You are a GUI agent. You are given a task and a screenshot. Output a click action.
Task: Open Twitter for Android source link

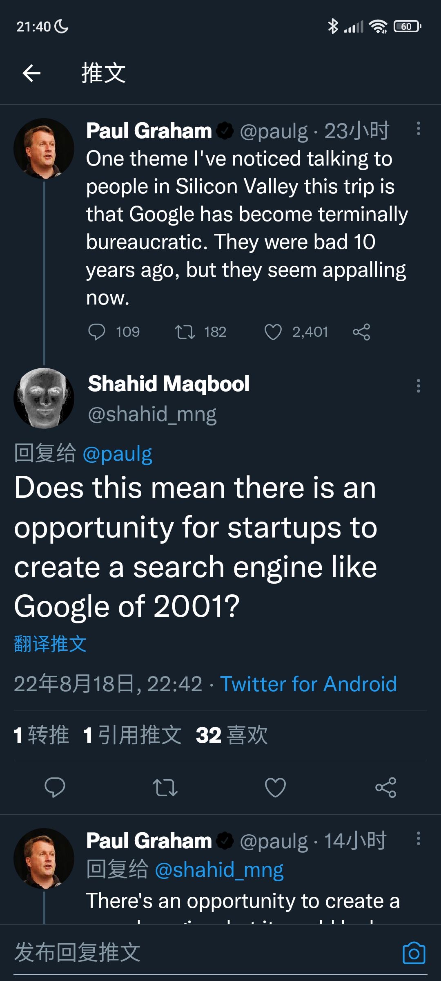(x=308, y=684)
